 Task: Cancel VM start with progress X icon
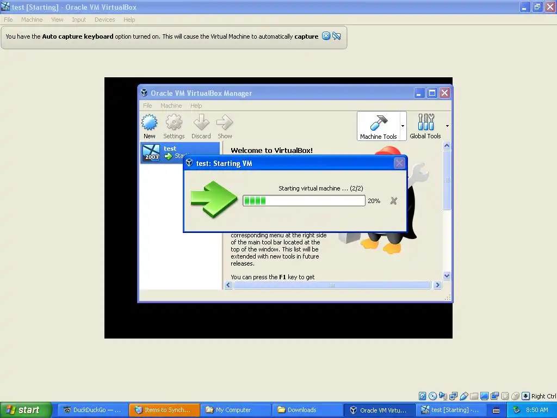click(394, 201)
